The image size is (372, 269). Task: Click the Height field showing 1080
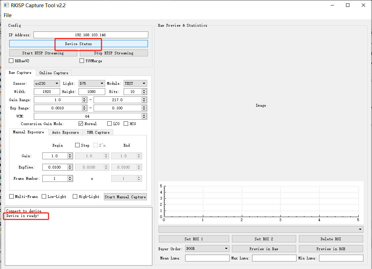click(92, 92)
